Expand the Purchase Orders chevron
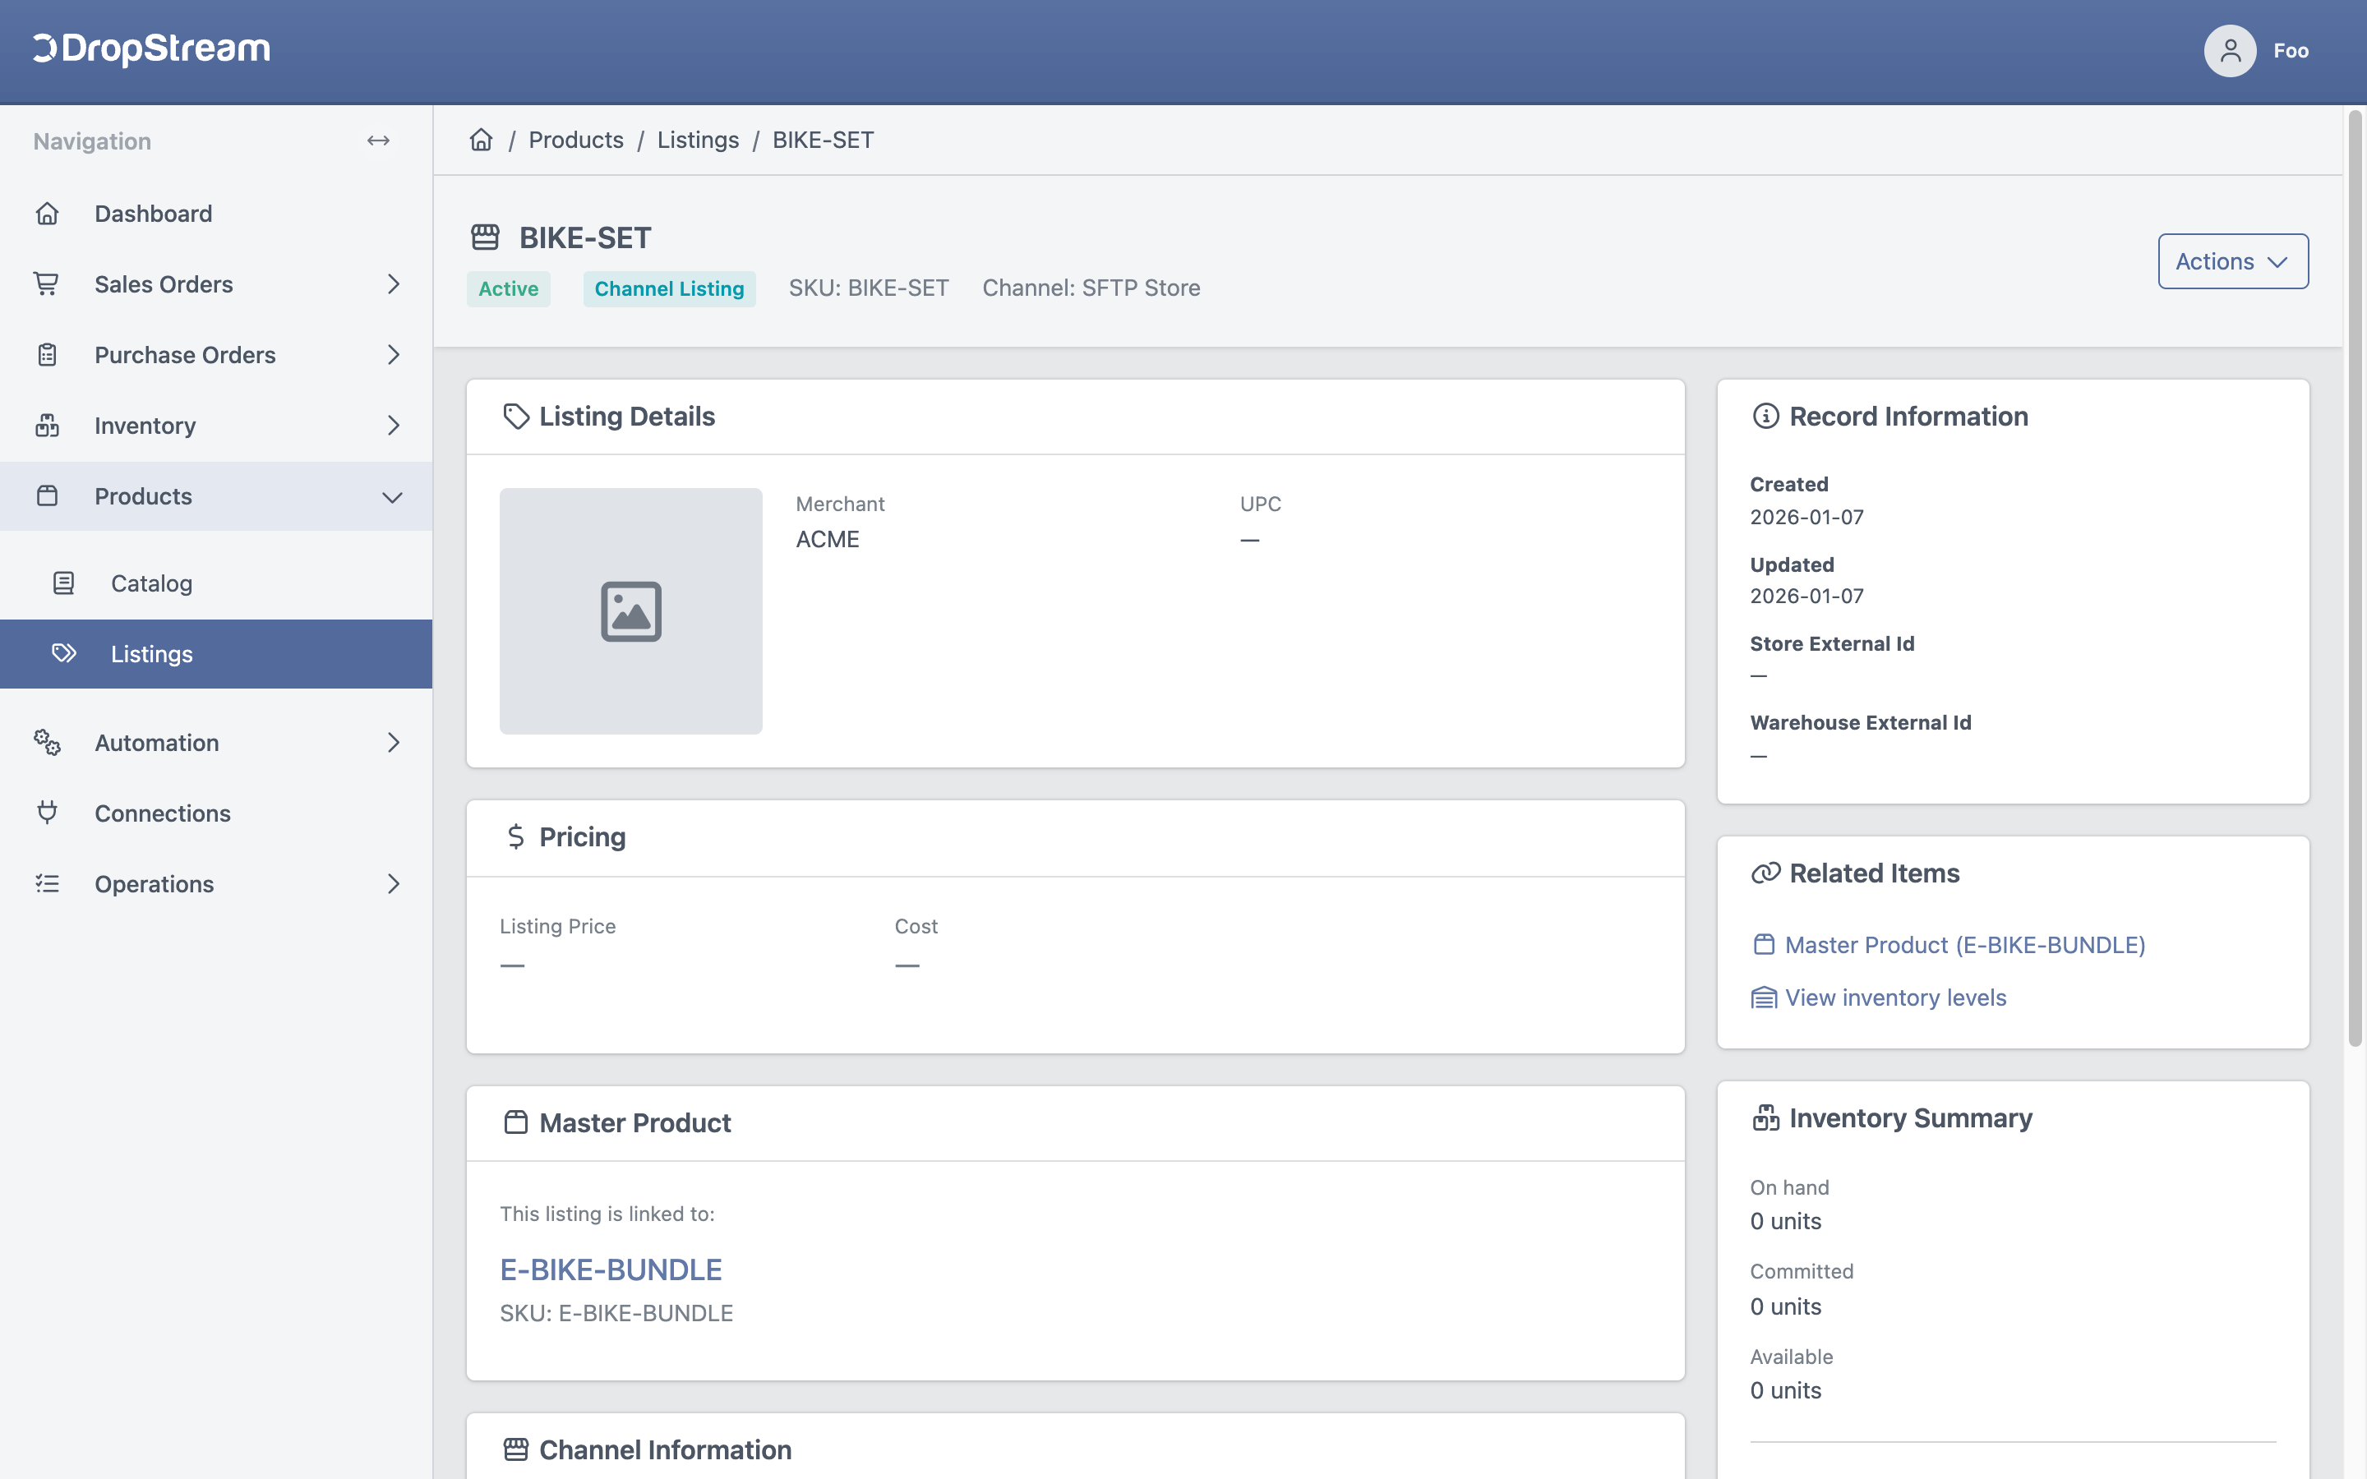This screenshot has height=1479, width=2367. tap(393, 354)
